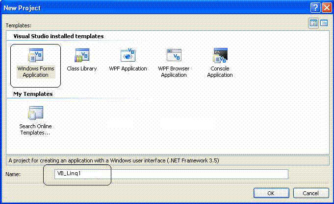Open the Search Online Templates icon
Screen dimensions: 334x204
(36, 113)
